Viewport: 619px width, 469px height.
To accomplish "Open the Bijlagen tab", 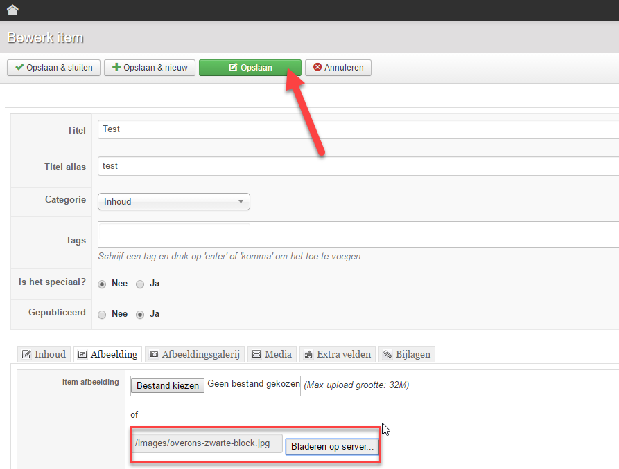I will tap(407, 354).
